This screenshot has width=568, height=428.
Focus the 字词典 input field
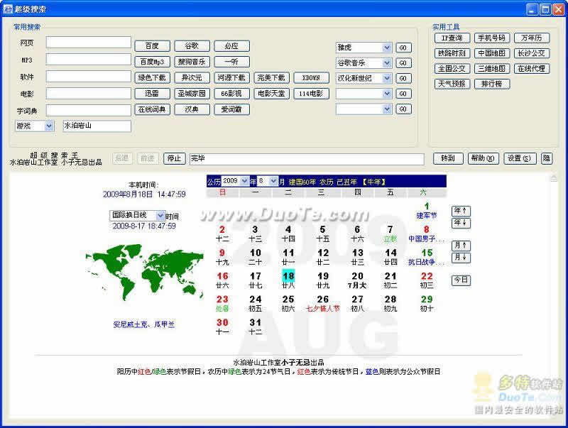[x=88, y=111]
